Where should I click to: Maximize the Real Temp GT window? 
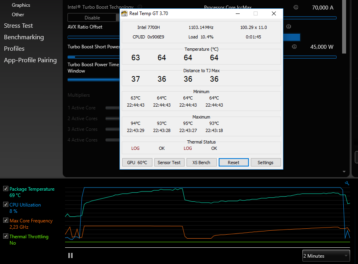pyautogui.click(x=256, y=13)
